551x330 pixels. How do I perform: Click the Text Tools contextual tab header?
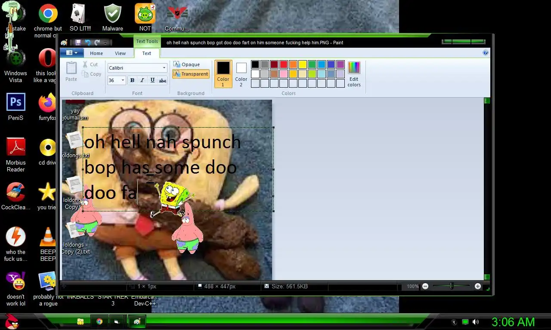(x=147, y=41)
